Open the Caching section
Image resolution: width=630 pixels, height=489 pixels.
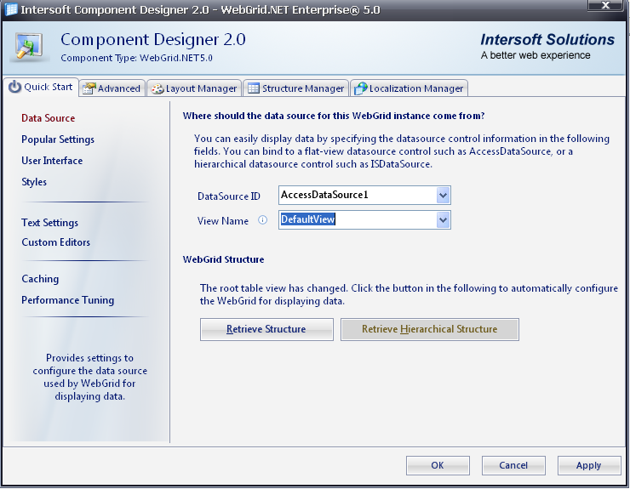click(40, 279)
